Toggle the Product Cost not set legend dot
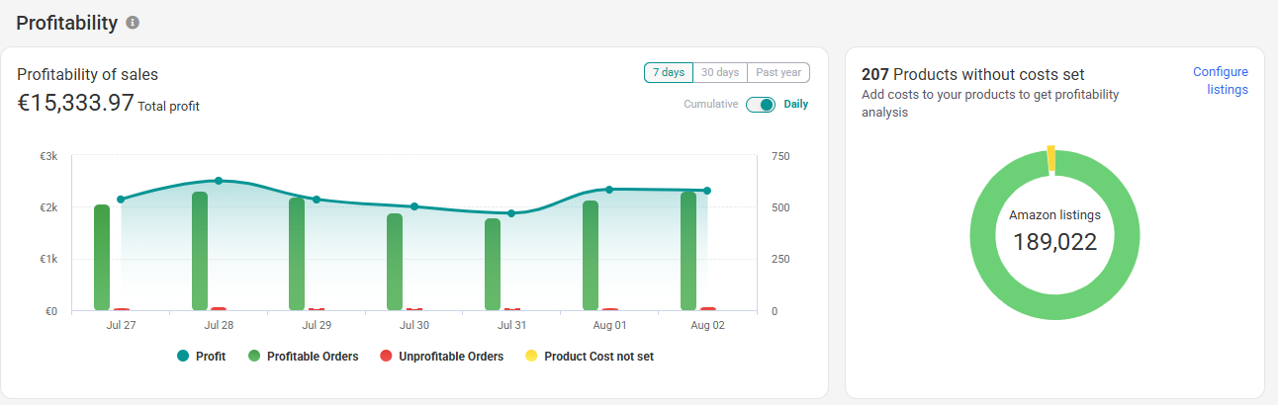 coord(531,356)
